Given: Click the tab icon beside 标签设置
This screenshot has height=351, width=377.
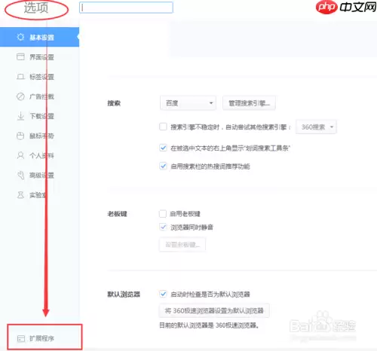Looking at the screenshot, I should (x=20, y=77).
